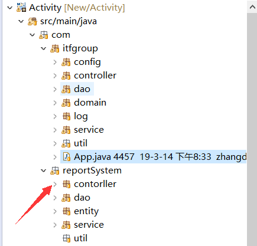The height and width of the screenshot is (246, 257).
Task: Expand the dao package under reportSystem
Action: tap(55, 198)
